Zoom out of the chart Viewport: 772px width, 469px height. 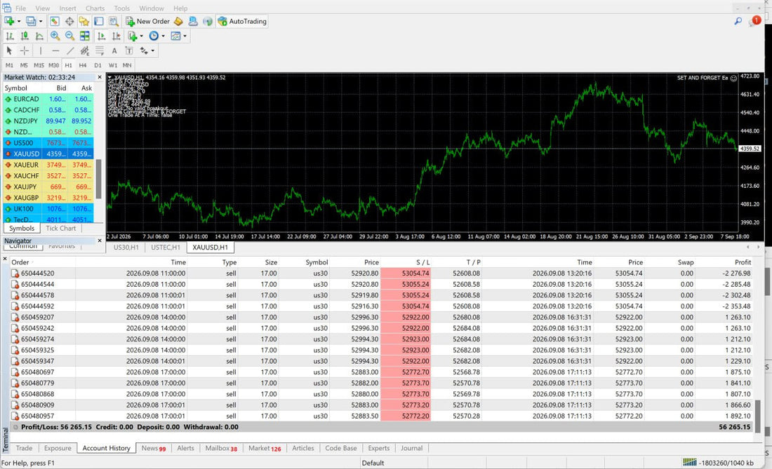[70, 36]
